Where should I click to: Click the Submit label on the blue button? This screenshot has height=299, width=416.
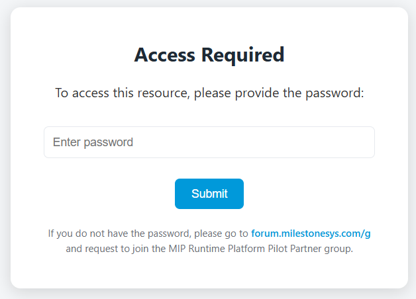209,194
